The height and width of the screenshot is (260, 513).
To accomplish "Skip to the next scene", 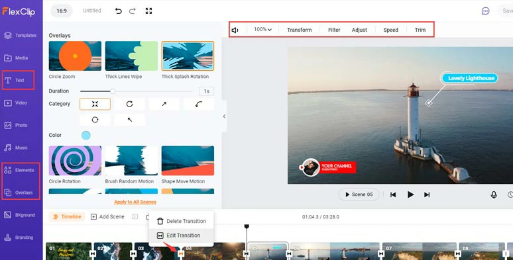I will point(427,195).
